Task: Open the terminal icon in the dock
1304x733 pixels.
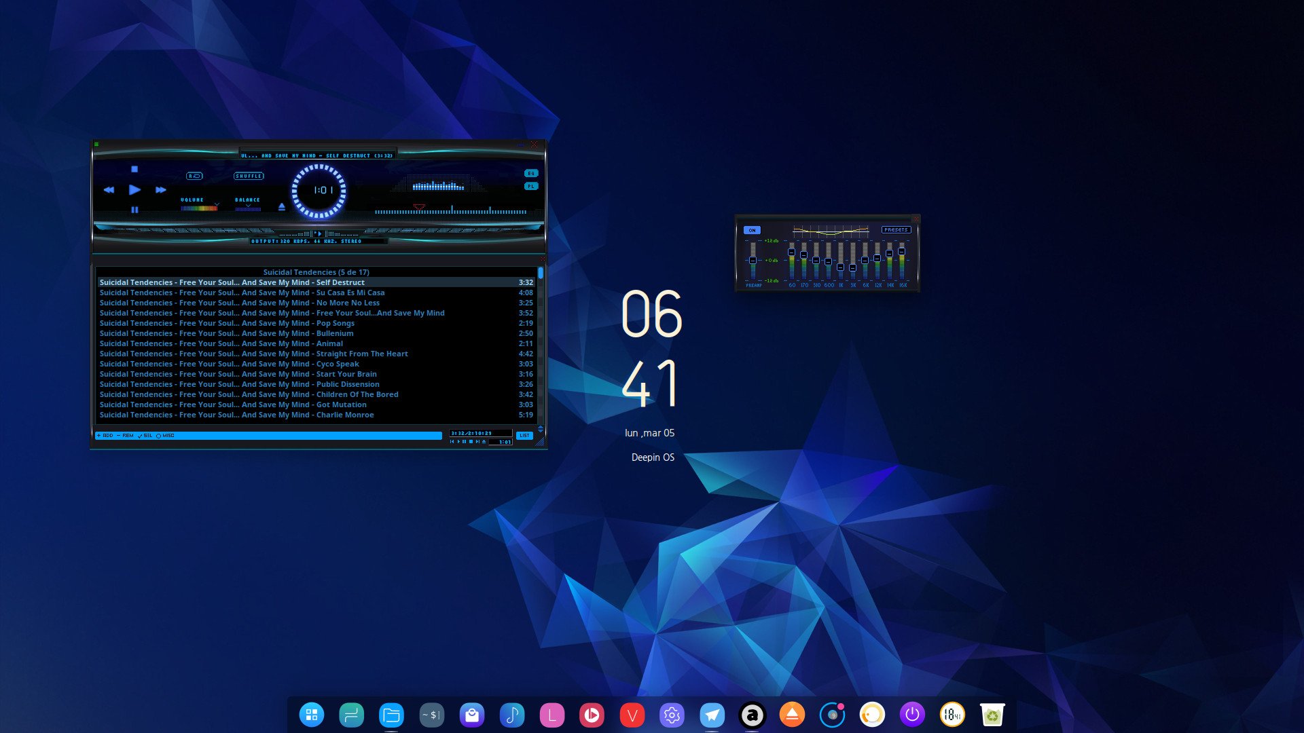Action: (x=431, y=715)
